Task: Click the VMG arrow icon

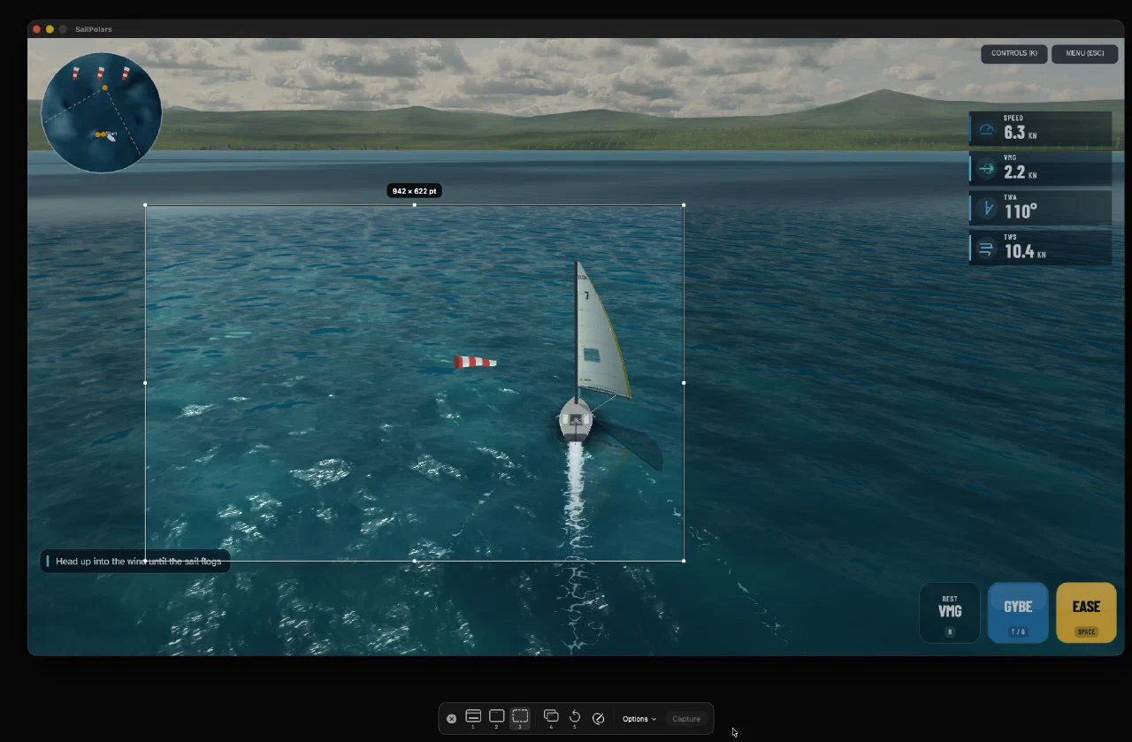Action: pyautogui.click(x=987, y=169)
